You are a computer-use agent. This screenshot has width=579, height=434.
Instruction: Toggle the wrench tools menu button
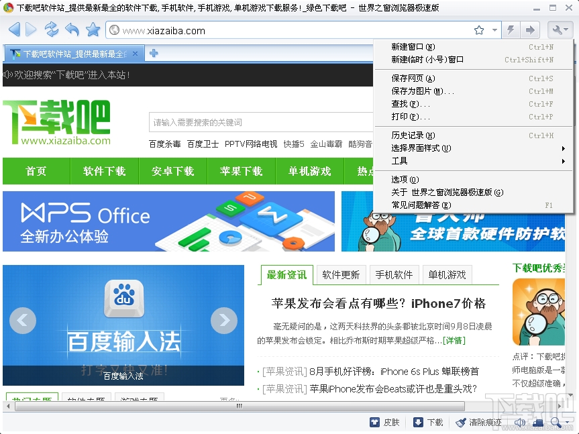tap(560, 30)
